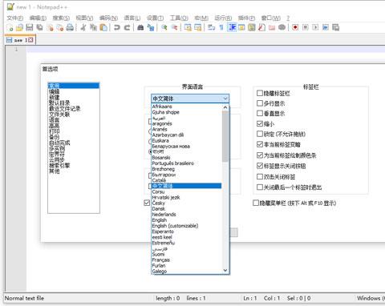Viewport: 385px width, 306px height.
Task: Open the 插件(P) menu
Action: tap(246, 18)
